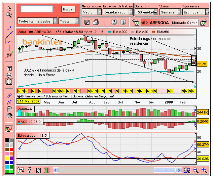213x178 pixels.
Task: Select the text annotation tool
Action: click(9, 69)
